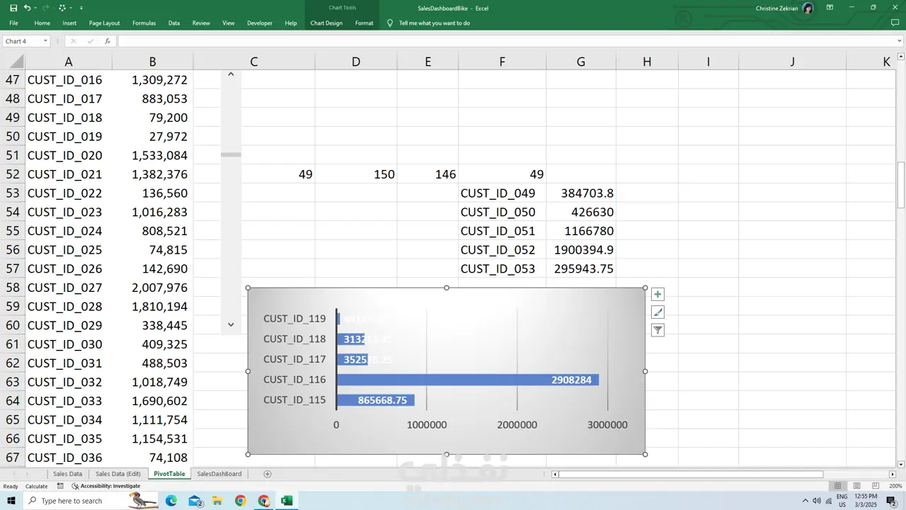Open the Customize Quick Access Toolbar arrow
The image size is (906, 510).
click(x=81, y=8)
